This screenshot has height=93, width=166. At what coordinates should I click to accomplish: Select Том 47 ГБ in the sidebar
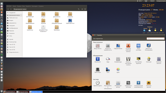tap(14, 44)
